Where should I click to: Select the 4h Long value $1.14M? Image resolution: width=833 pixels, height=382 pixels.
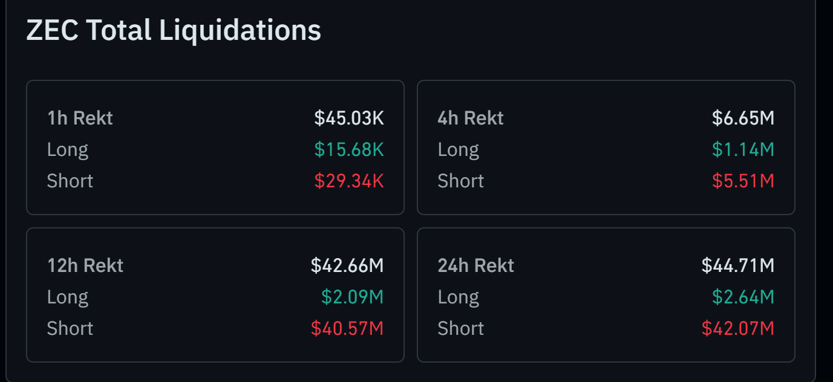click(743, 149)
